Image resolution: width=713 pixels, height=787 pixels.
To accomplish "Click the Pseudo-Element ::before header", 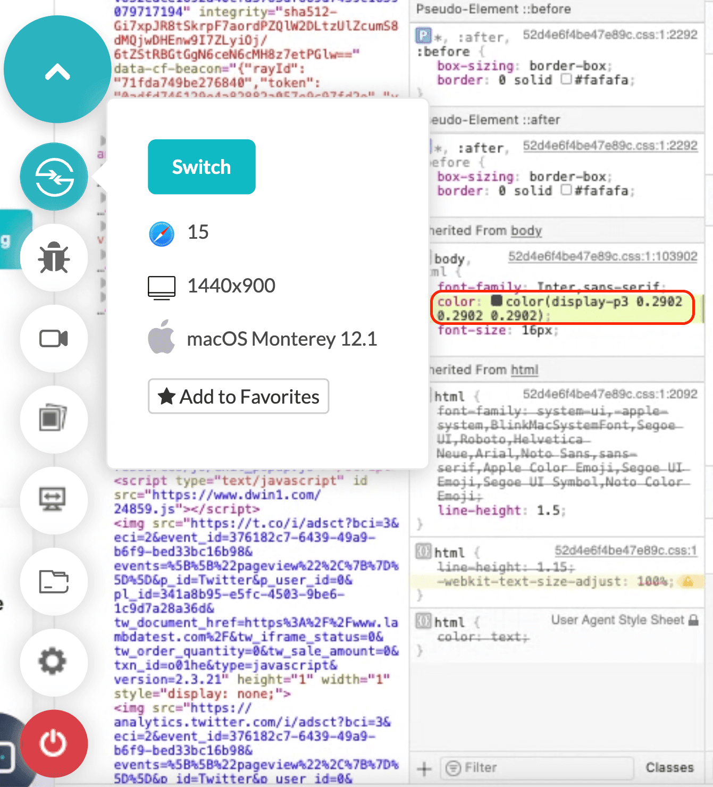I will click(x=493, y=9).
